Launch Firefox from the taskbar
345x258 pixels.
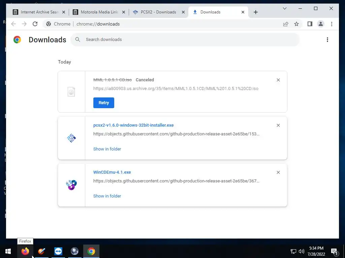point(25,251)
